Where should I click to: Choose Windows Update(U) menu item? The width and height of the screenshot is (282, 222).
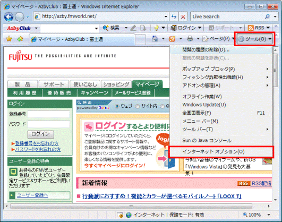click(221, 105)
